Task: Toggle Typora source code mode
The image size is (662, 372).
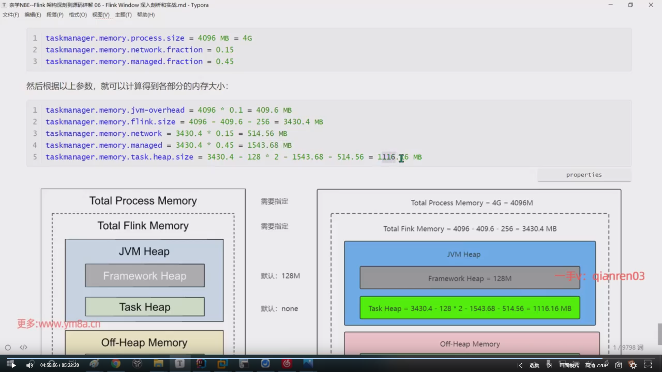Action: pos(23,347)
